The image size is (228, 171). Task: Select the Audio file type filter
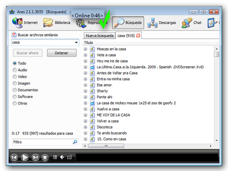coord(15,70)
